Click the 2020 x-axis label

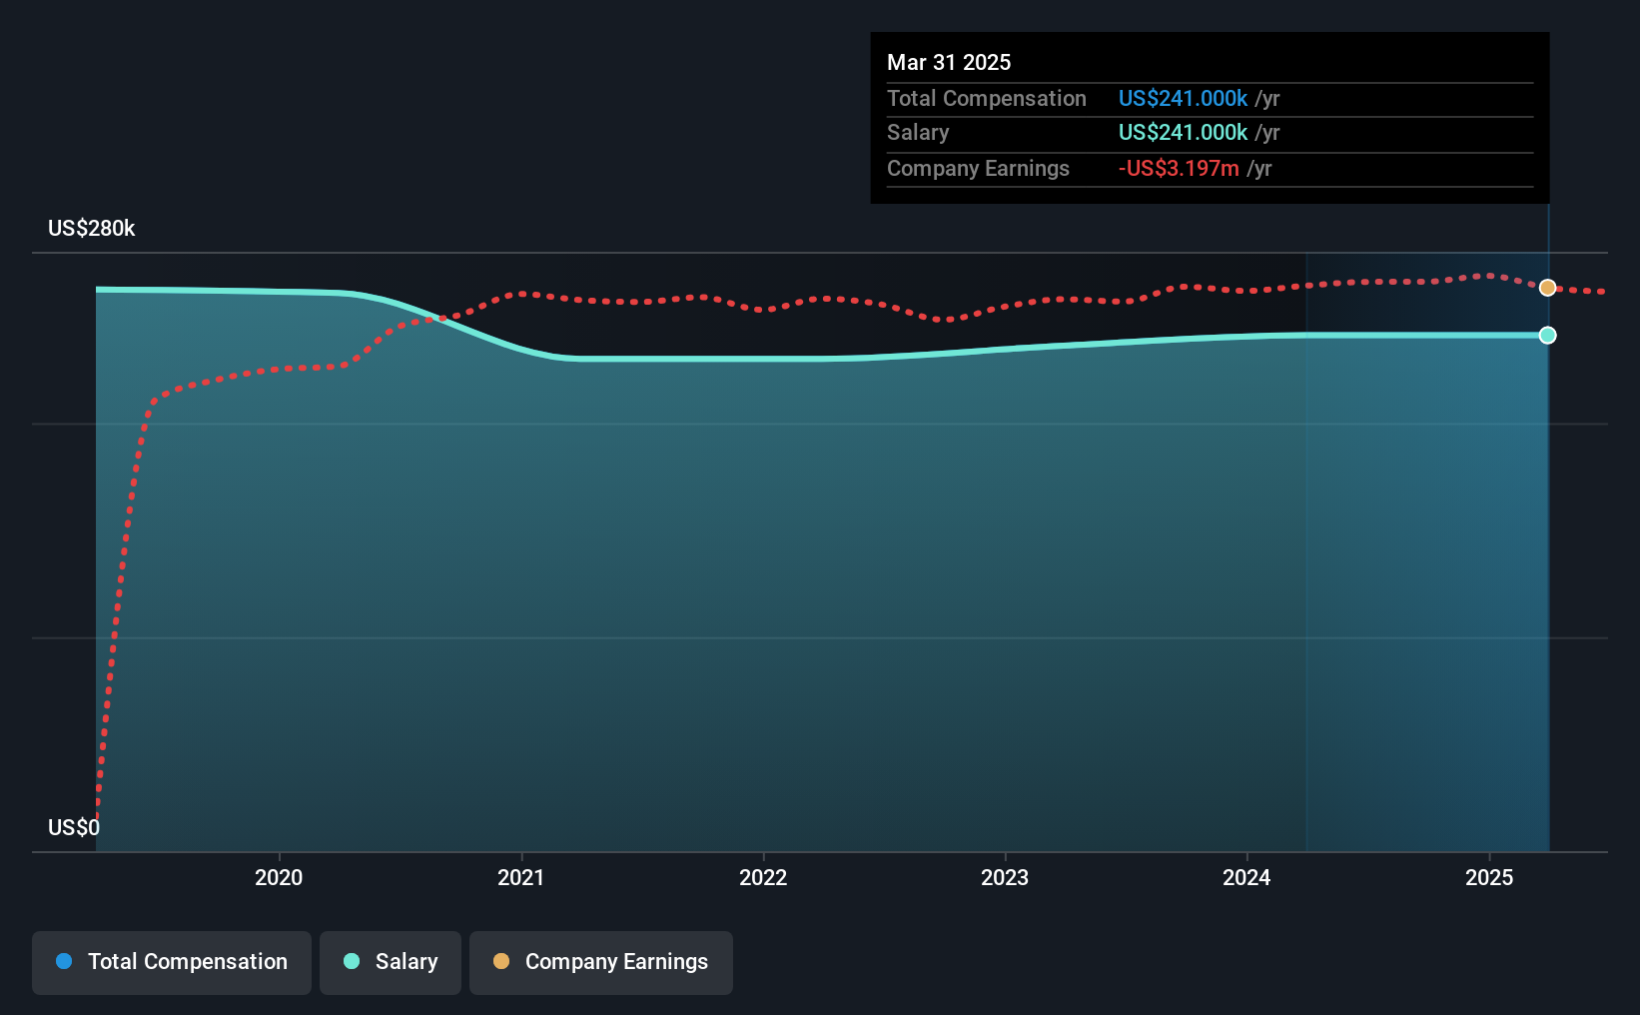pos(279,877)
